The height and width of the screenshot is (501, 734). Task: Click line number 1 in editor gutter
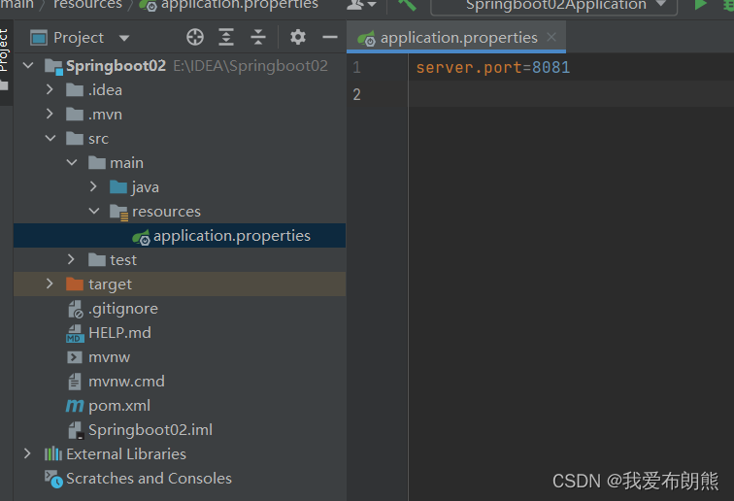pos(356,67)
